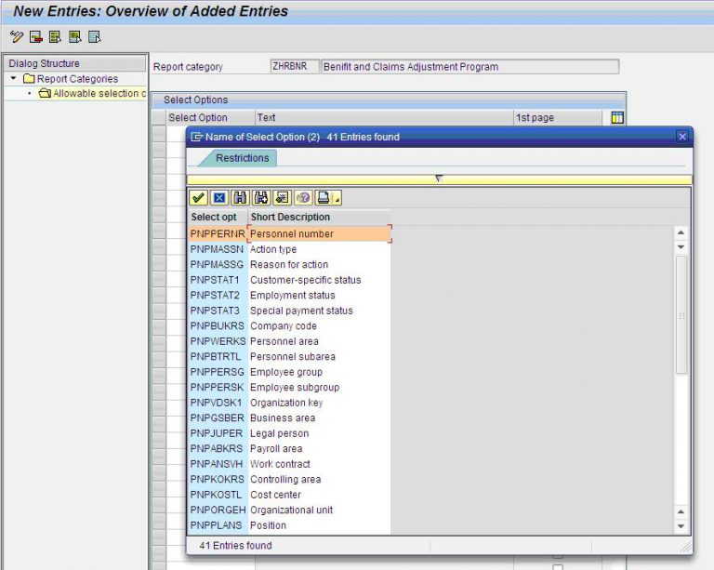This screenshot has width=714, height=570.
Task: Click the Text column header
Action: 384,117
